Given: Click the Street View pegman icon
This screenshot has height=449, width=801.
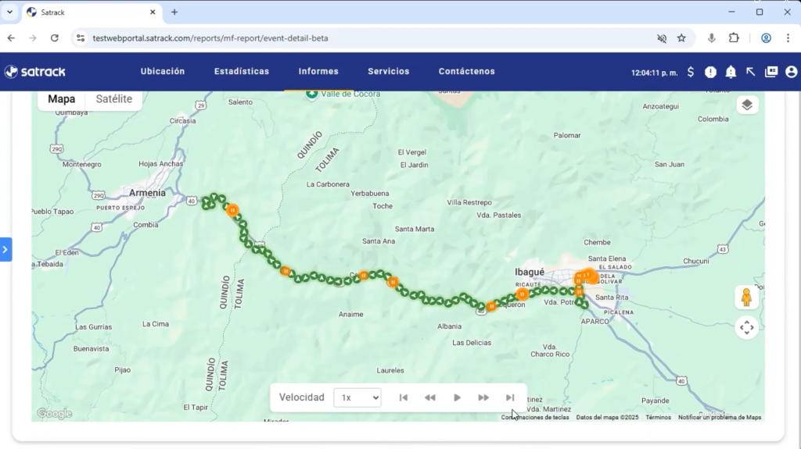Looking at the screenshot, I should coord(746,298).
